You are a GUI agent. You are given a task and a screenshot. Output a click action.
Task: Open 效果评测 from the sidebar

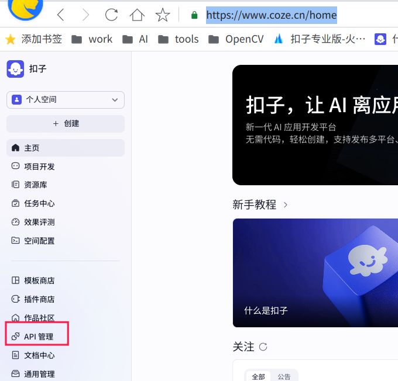coord(39,222)
